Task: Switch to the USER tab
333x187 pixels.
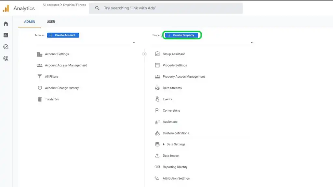Action: pyautogui.click(x=51, y=22)
